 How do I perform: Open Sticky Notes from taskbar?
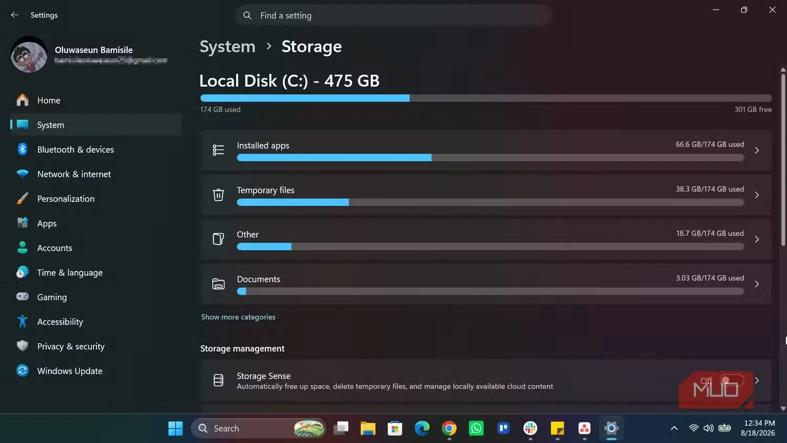pyautogui.click(x=557, y=428)
